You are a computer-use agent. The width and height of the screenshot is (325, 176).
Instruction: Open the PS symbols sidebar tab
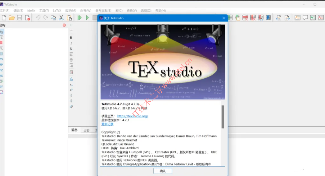pos(2,59)
